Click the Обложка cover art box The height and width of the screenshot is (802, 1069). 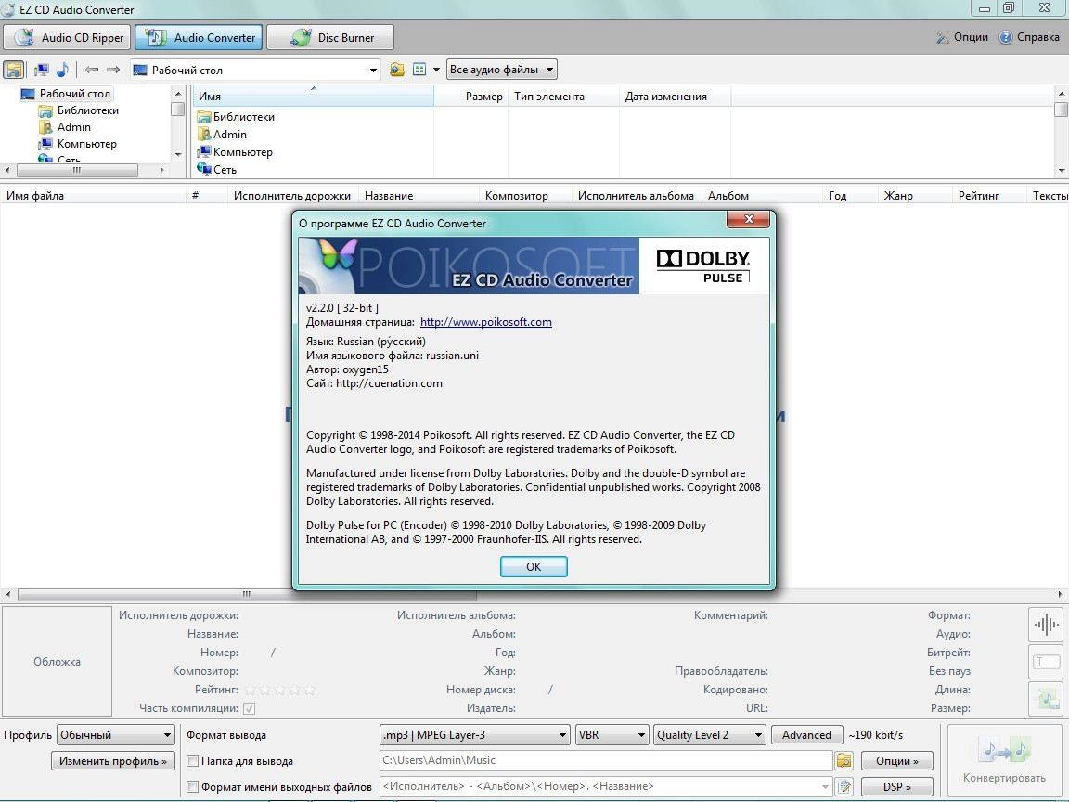point(58,662)
